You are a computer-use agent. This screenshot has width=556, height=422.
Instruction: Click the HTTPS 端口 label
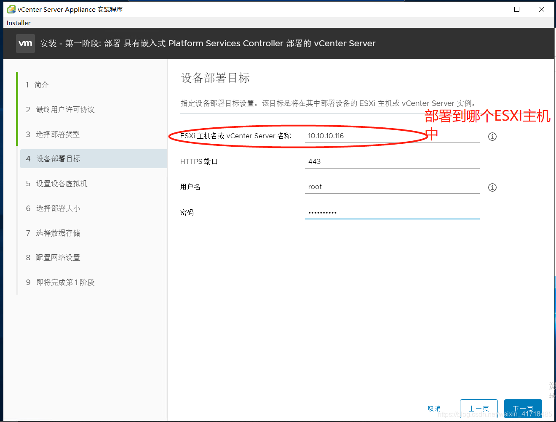pyautogui.click(x=199, y=161)
